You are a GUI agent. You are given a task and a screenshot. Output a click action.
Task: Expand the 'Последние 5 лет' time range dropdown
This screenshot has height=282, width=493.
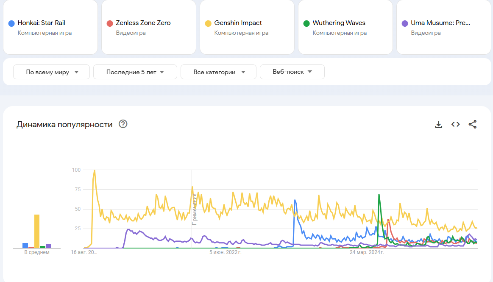(x=135, y=72)
